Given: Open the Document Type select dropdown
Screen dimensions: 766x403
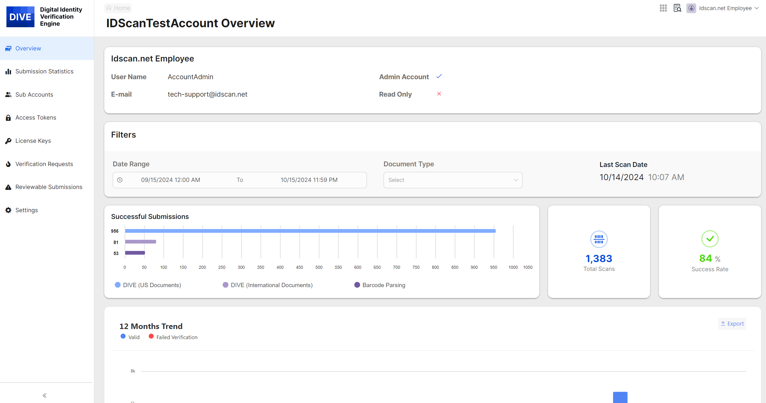Looking at the screenshot, I should tap(453, 180).
